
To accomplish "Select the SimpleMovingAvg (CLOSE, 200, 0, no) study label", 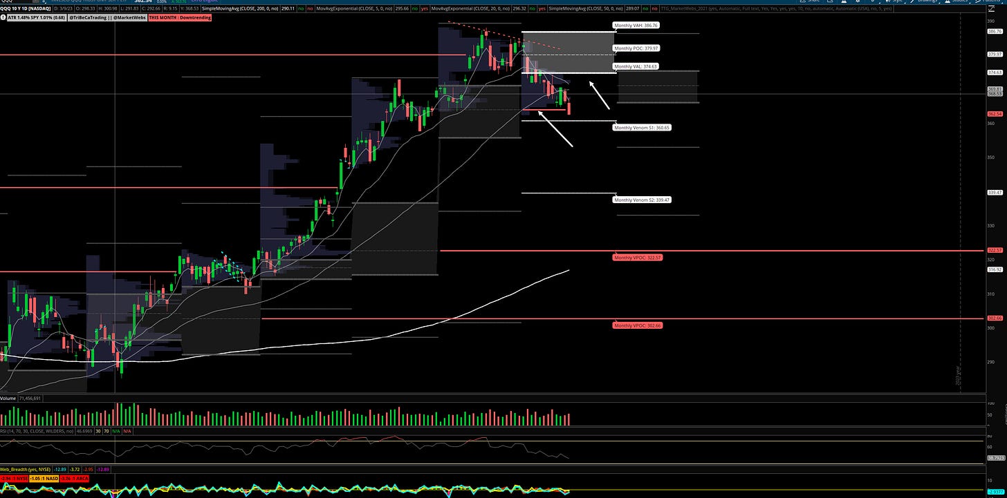I will [240, 8].
